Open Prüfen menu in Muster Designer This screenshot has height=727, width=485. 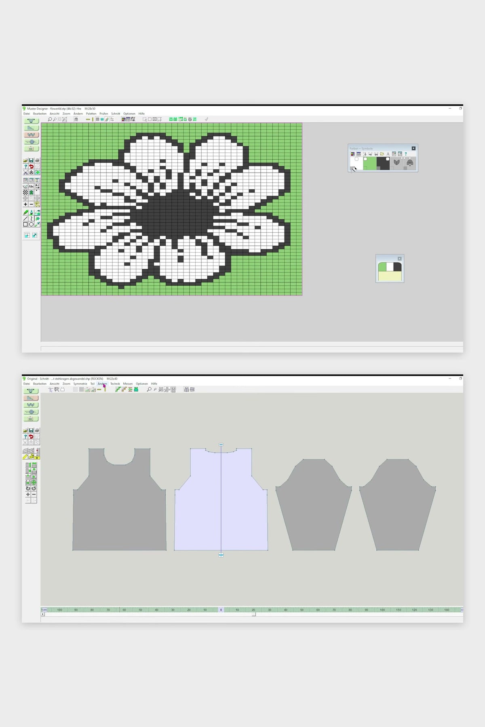click(103, 114)
